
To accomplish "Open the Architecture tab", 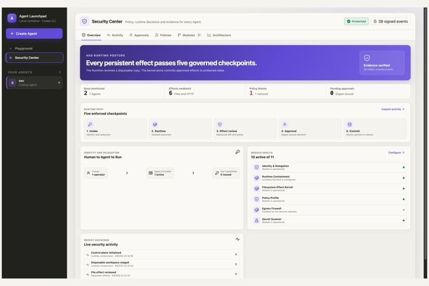I will (x=219, y=35).
